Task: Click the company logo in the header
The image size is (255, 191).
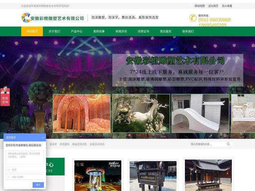Action: click(53, 18)
